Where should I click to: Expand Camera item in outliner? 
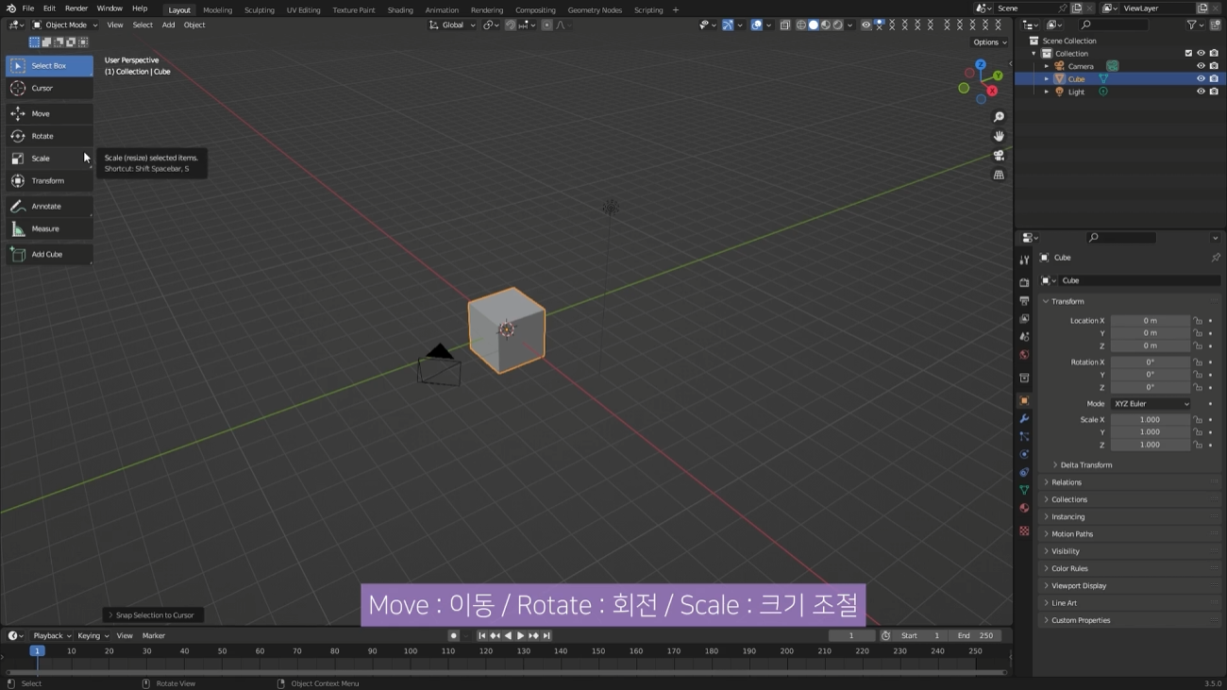1046,66
